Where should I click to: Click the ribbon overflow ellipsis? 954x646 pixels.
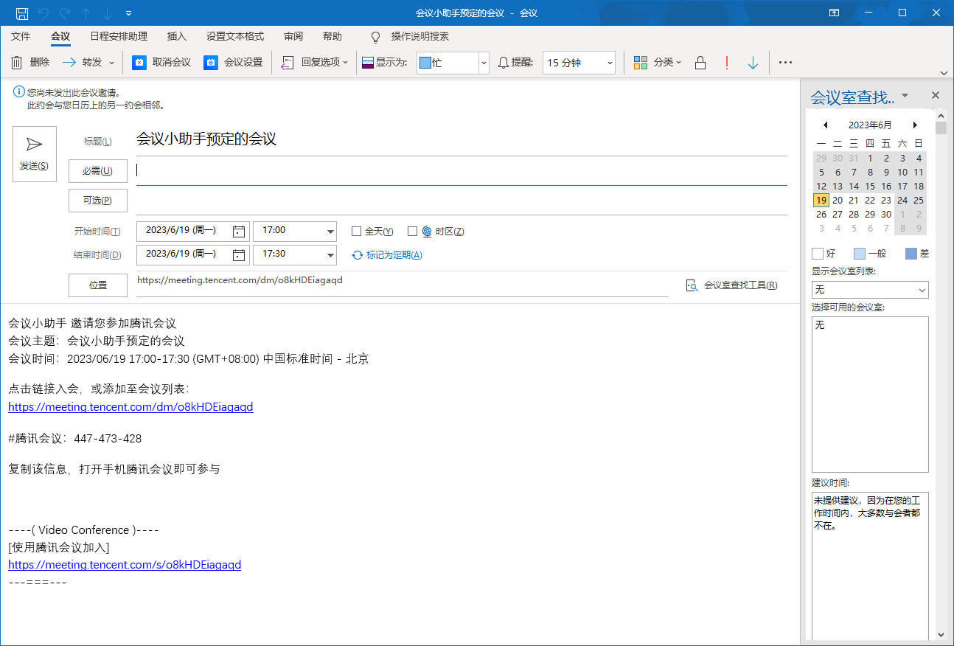[x=785, y=63]
